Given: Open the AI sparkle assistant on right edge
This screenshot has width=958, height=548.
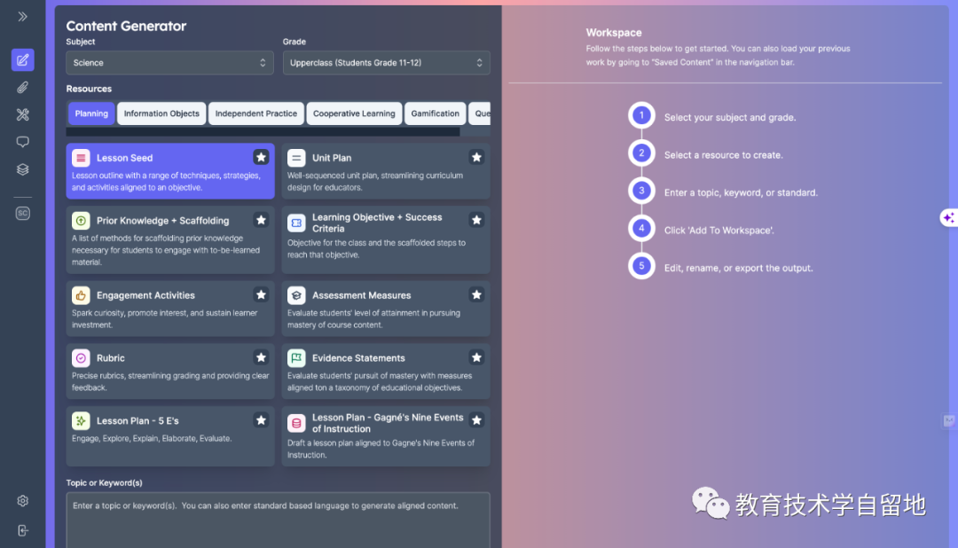Looking at the screenshot, I should [x=950, y=217].
